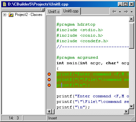136x122 pixels.
Task: Switch to the Unit8.cpp tab
Action: [71, 11]
